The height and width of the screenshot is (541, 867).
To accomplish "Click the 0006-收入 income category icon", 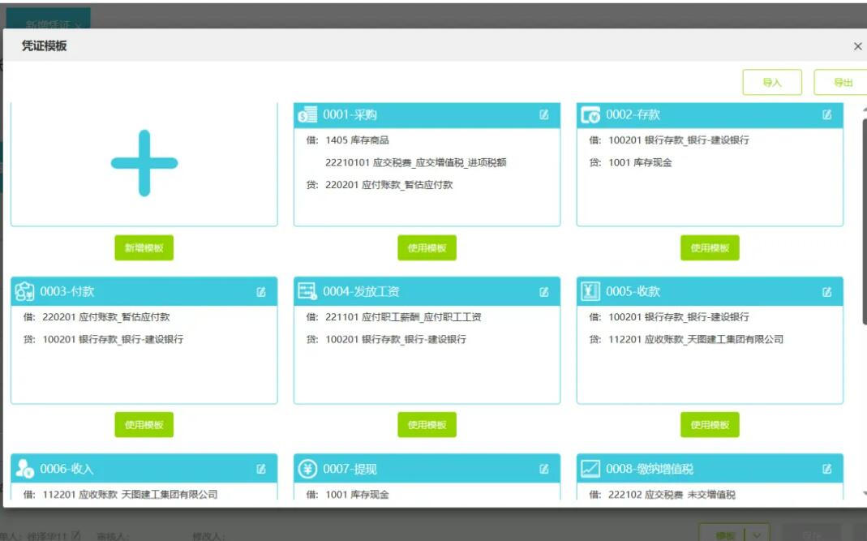I will point(24,469).
